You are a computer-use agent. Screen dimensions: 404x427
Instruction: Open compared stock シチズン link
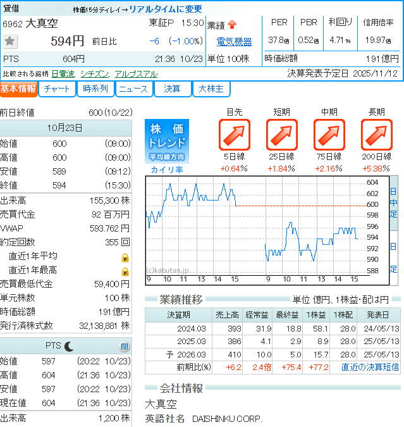(x=94, y=73)
